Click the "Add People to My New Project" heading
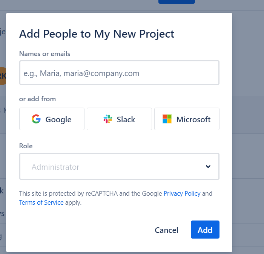The image size is (264, 254). (x=97, y=34)
